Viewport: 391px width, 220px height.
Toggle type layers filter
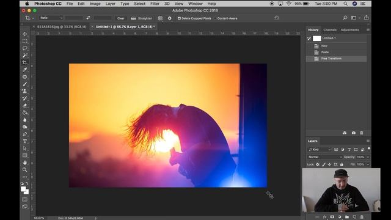(x=349, y=149)
